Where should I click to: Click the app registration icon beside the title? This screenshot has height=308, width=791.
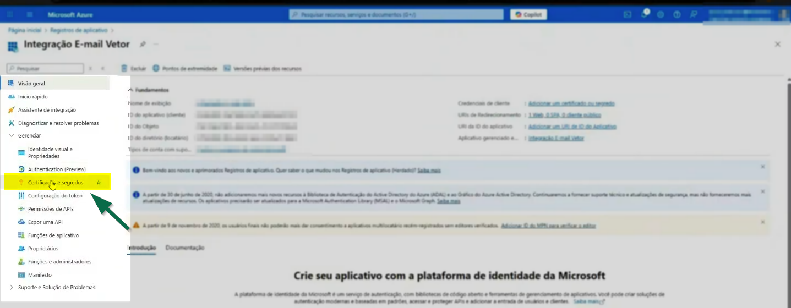13,46
